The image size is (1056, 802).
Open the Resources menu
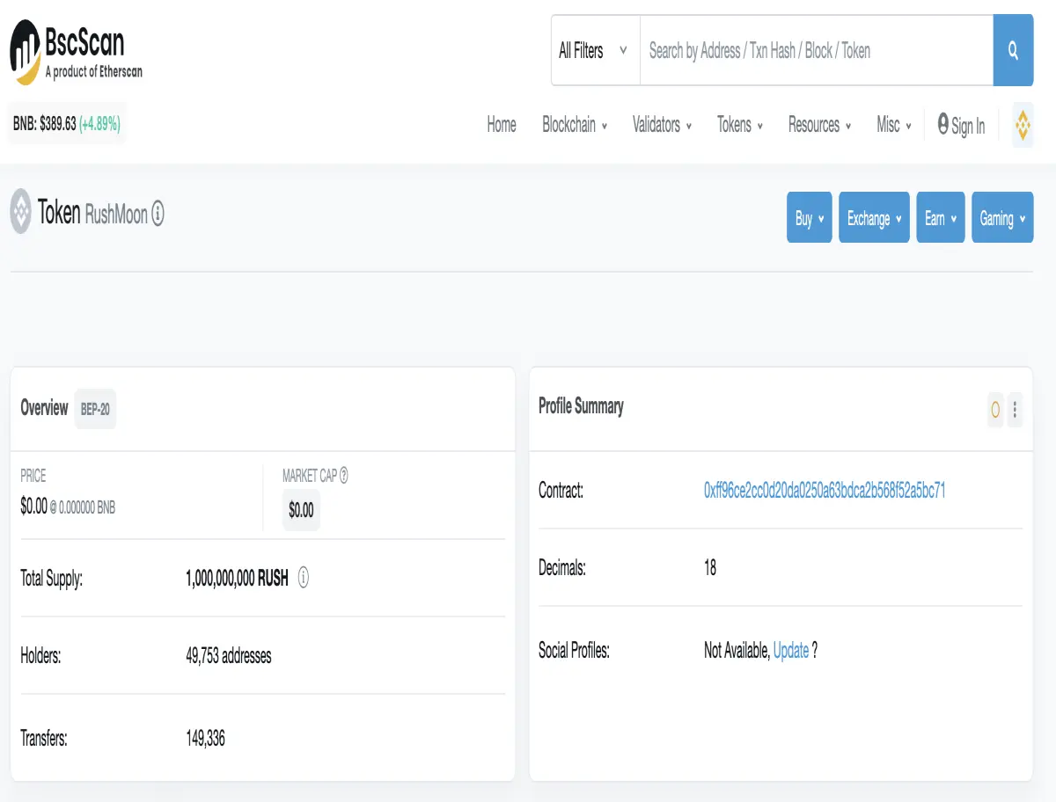[819, 125]
